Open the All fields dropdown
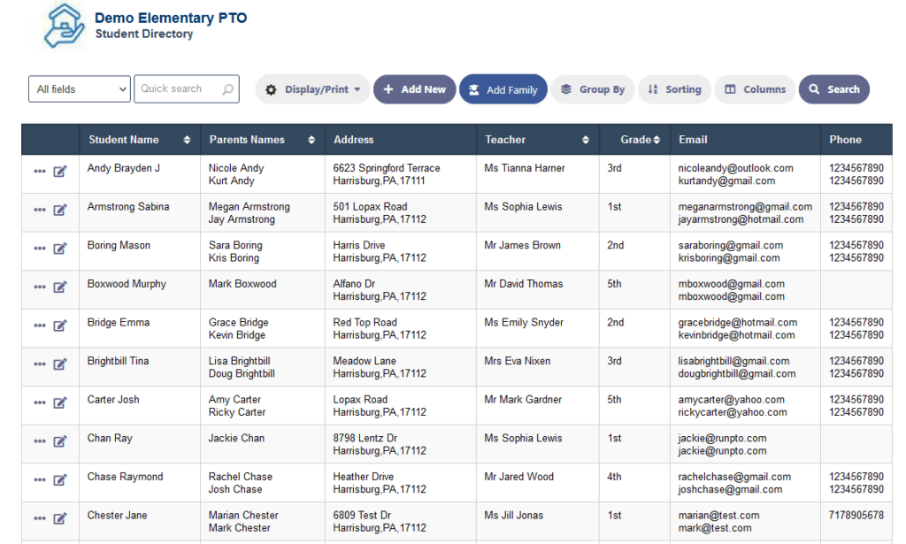This screenshot has width=906, height=544. [x=79, y=88]
